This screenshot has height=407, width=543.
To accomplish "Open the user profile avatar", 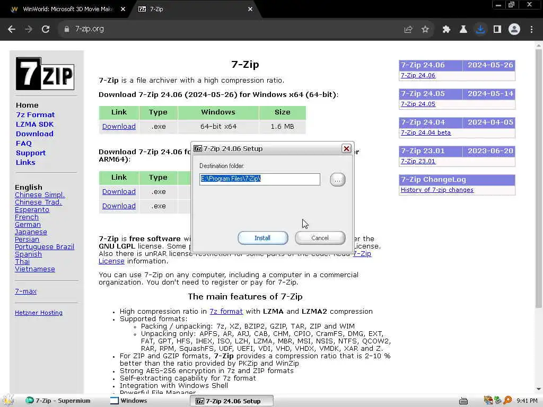I will [514, 30].
